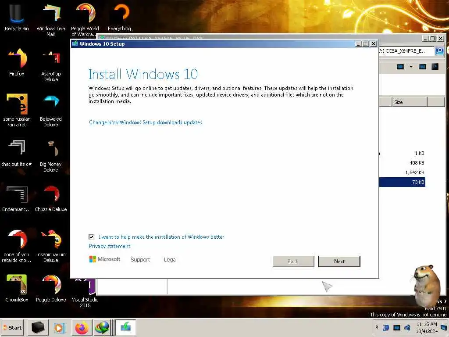Click the Show Desktop button in the tray corner

(444, 327)
